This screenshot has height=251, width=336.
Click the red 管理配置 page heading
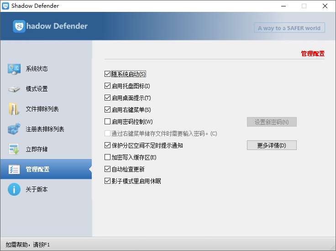(313, 53)
